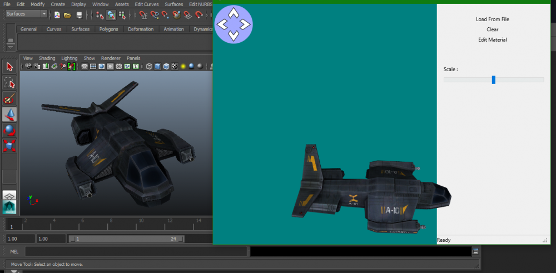Open scene with the folder icon
The width and height of the screenshot is (556, 273).
tap(67, 14)
